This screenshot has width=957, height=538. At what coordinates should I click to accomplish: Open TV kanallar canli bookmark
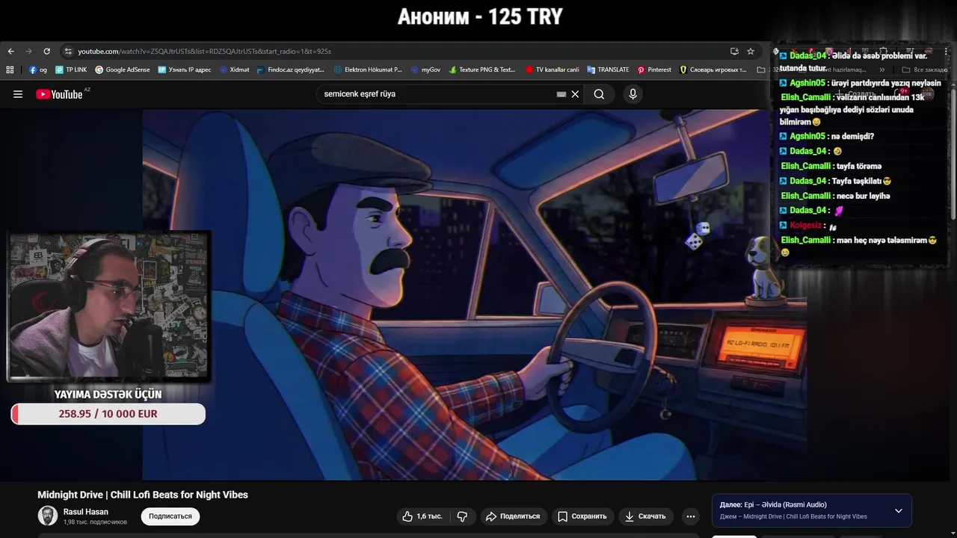pos(553,69)
